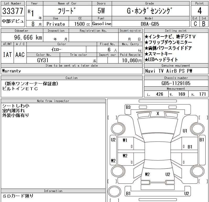Click the Selling point header
This screenshot has width=209, height=202.
click(x=176, y=31)
